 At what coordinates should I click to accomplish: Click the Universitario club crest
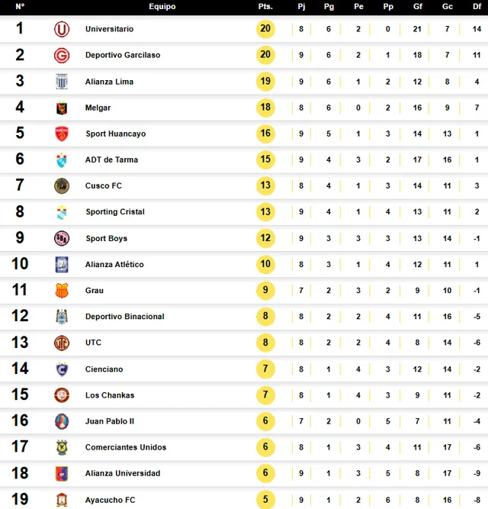(62, 29)
